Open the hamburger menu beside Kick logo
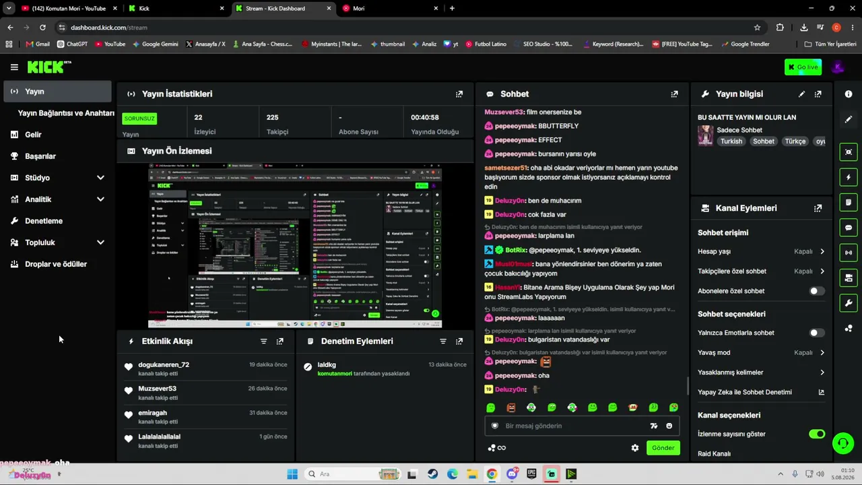 (14, 67)
